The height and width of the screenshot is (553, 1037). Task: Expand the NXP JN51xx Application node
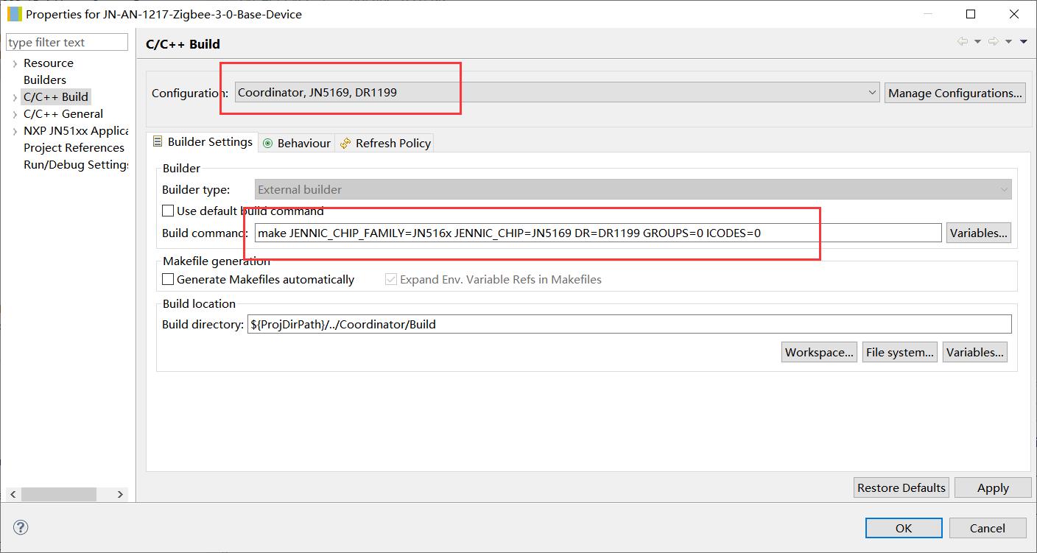(15, 131)
